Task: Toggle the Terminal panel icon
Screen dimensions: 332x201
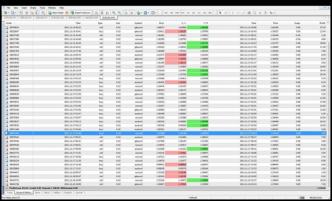Action: [x=38, y=13]
